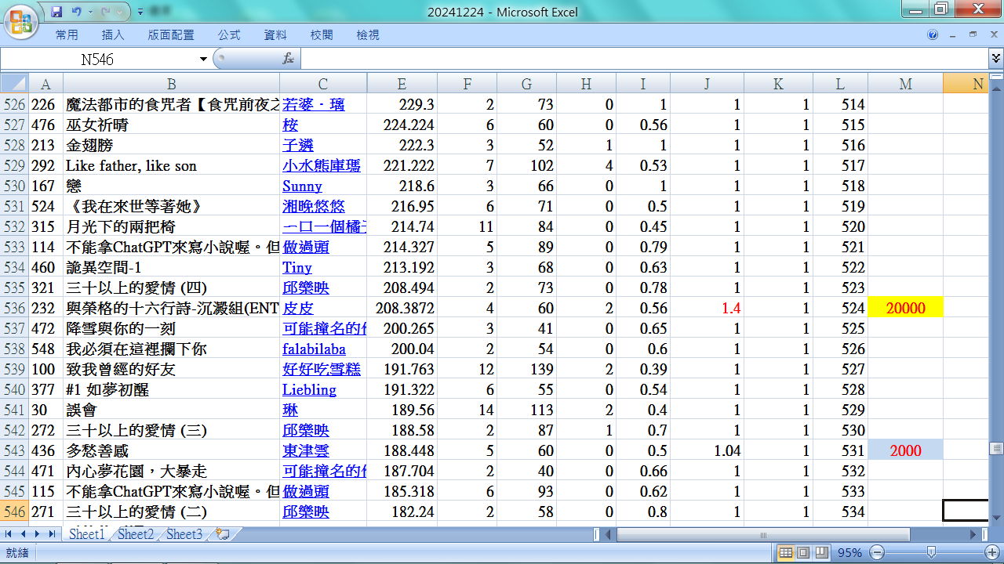Open author link 湘晚悠悠
Viewport: 1004px width, 564px height.
point(314,206)
